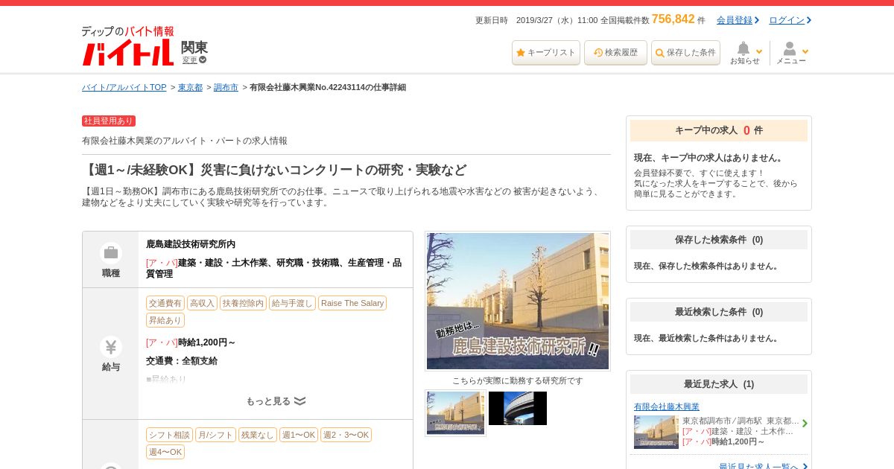
Task: Click the main research building photo
Action: click(x=518, y=301)
